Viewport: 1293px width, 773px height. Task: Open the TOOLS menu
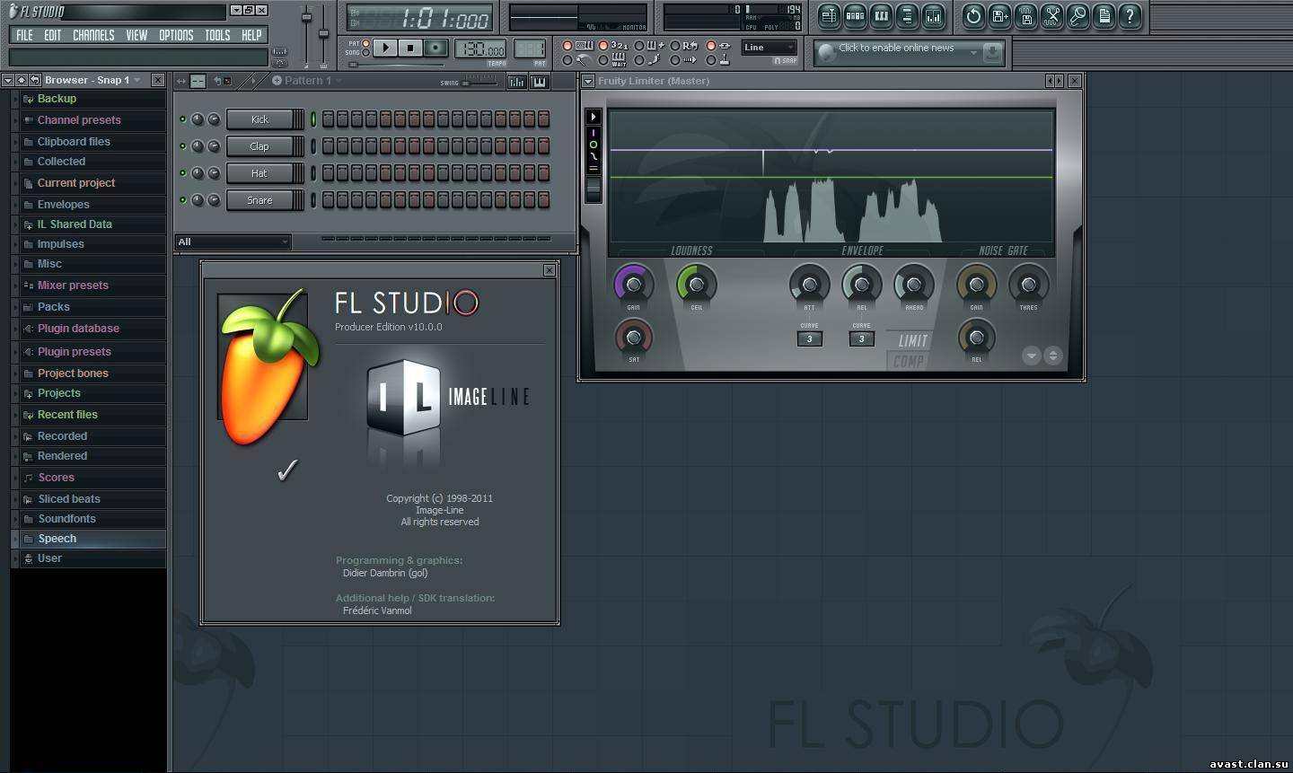217,35
